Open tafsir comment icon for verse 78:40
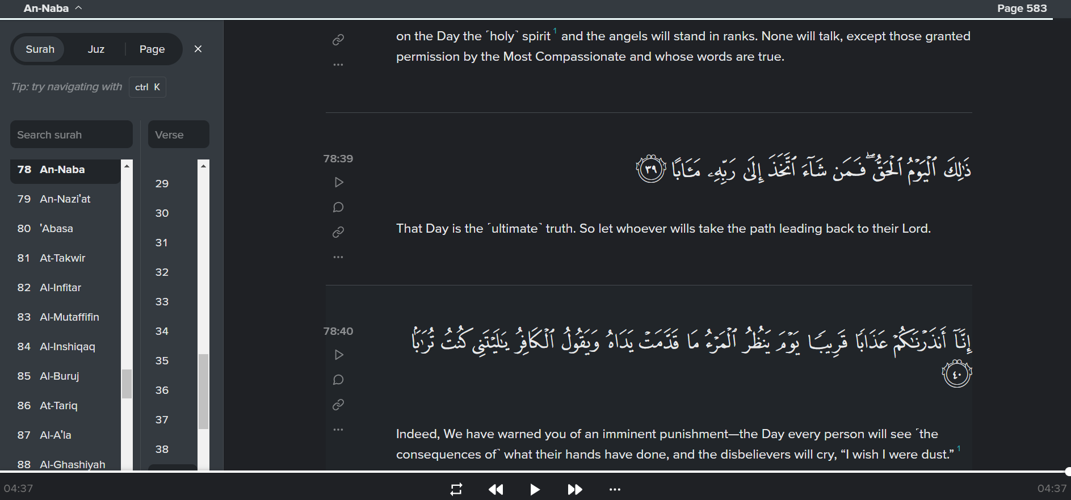 pos(338,380)
